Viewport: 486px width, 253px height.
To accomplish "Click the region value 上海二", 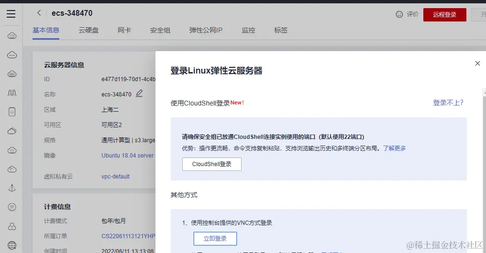I will (110, 109).
